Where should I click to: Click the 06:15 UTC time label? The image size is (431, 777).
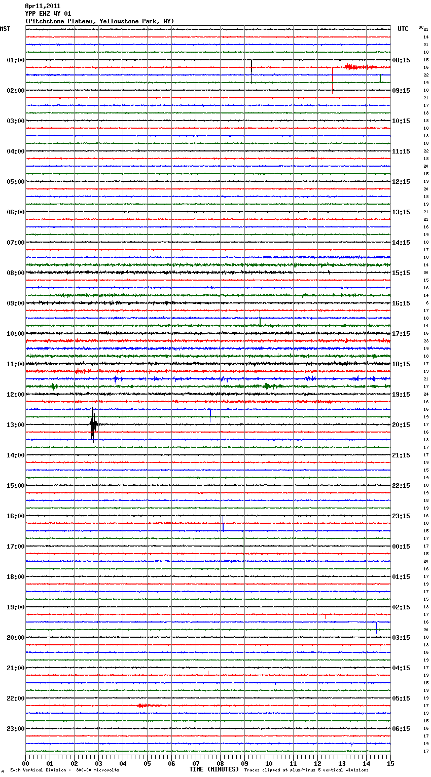(401, 729)
